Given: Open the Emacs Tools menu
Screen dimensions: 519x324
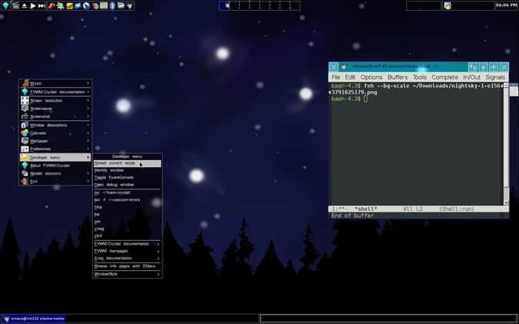Looking at the screenshot, I should (419, 77).
